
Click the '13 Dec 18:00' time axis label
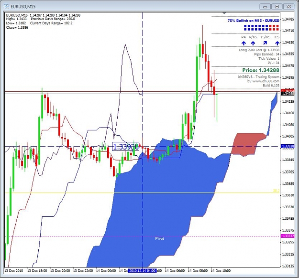pos(37,270)
